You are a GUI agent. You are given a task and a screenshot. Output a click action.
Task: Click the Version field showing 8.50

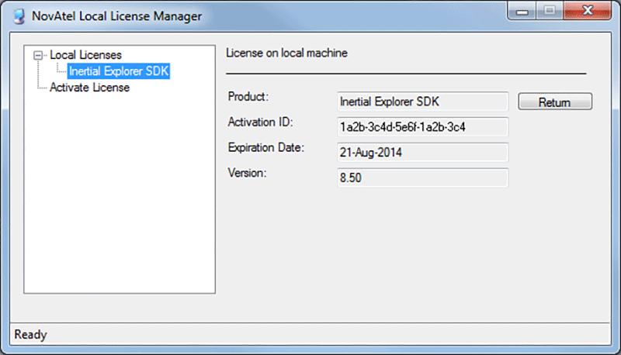pyautogui.click(x=422, y=177)
